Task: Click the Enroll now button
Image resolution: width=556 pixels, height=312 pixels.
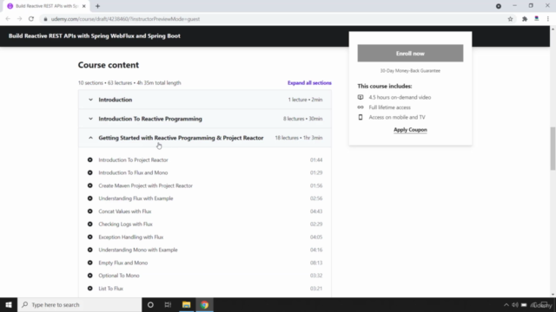Action: pyautogui.click(x=410, y=54)
